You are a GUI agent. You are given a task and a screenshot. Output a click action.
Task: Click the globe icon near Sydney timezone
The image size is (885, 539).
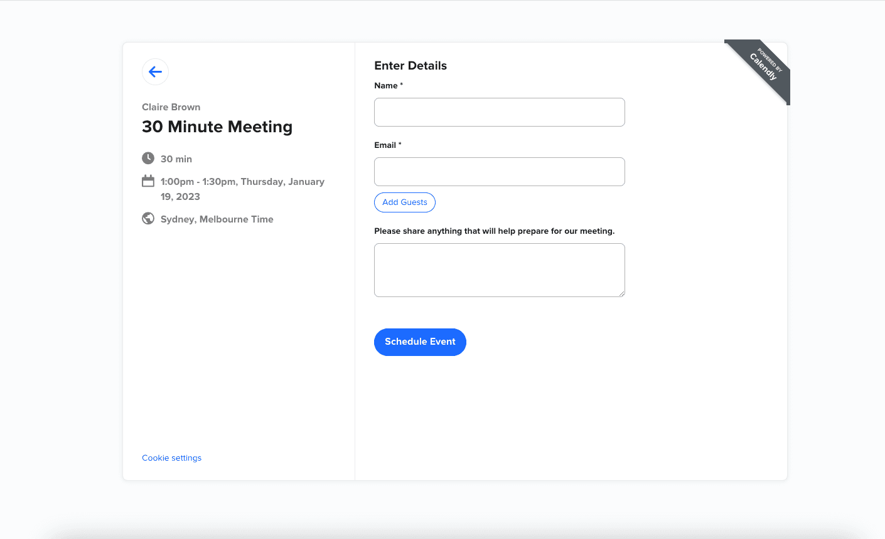coord(148,218)
